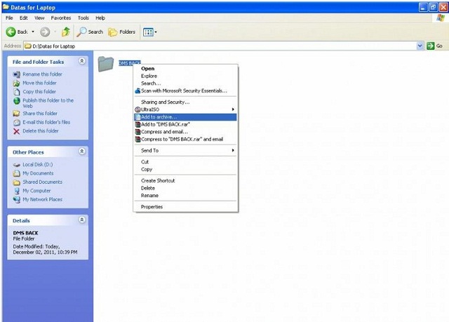
Task: Collapse the File and Folder Tasks panel
Action: coord(82,62)
